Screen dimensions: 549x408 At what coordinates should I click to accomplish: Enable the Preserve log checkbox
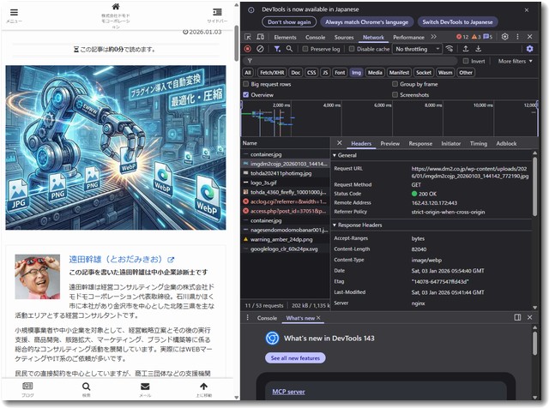click(x=305, y=49)
